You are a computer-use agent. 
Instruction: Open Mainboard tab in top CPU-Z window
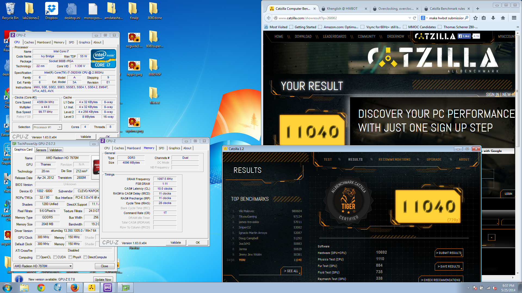44,42
